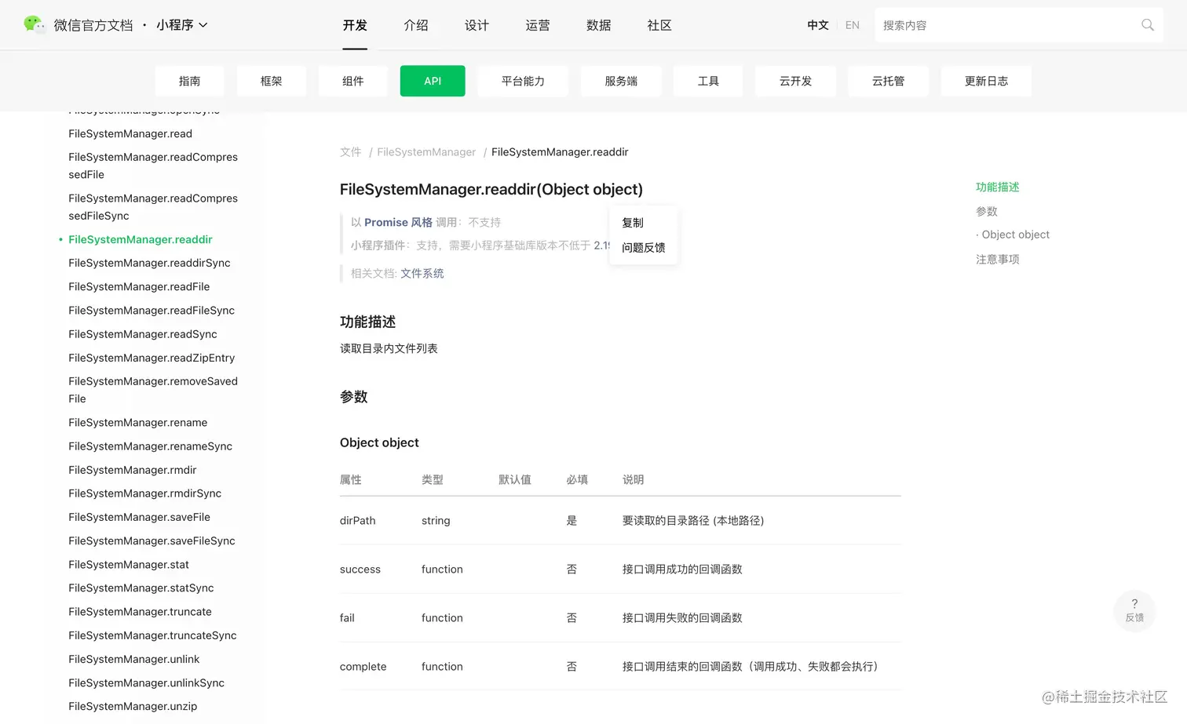
Task: Select the 服务端 tab
Action: (x=621, y=81)
